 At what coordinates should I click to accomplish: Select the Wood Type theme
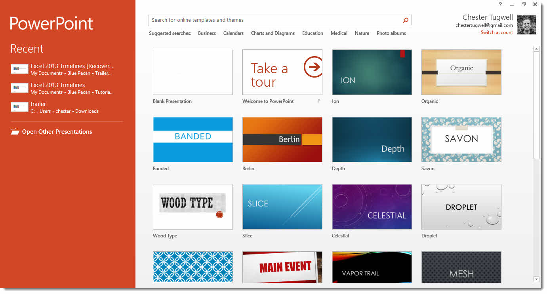tap(192, 207)
